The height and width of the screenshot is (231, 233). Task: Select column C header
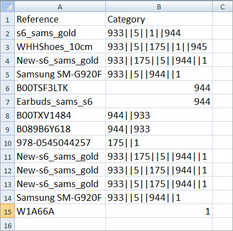(223, 7)
